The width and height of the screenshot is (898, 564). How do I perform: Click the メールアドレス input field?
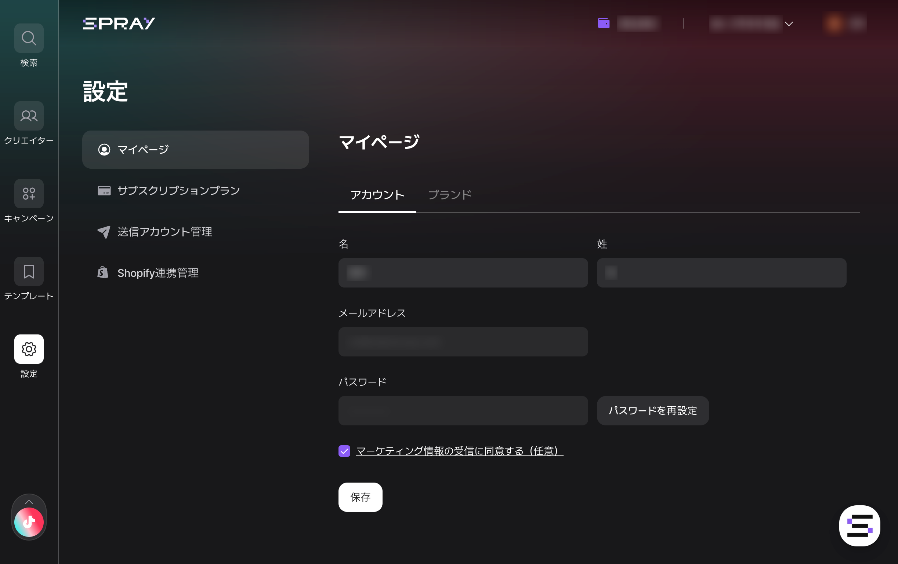point(463,342)
